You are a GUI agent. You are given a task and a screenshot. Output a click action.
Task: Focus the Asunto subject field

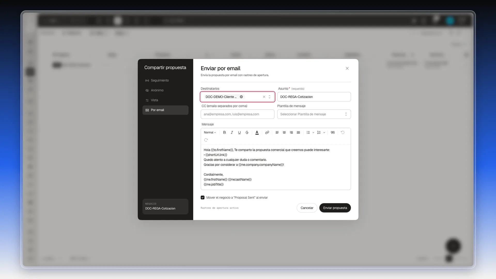coord(314,97)
